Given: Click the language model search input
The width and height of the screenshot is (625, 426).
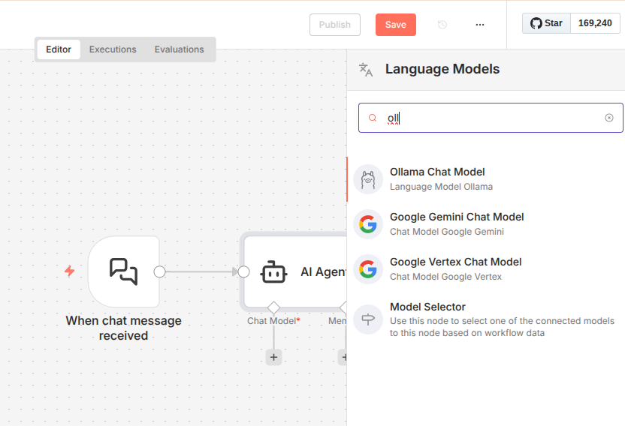Looking at the screenshot, I should (488, 118).
